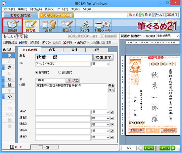Paste with 貼付

tap(57, 42)
